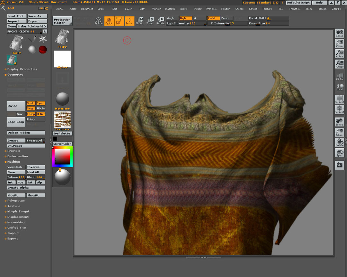Click the camera snapshot icon on right shelf
The width and height of the screenshot is (347, 277).
(x=340, y=165)
